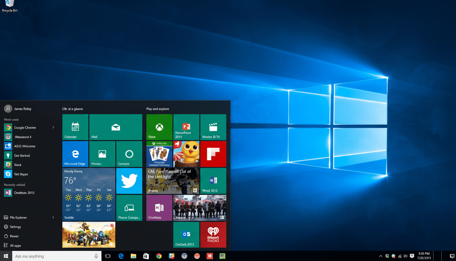The width and height of the screenshot is (456, 261).
Task: Expand the Google Chrome jump list arrow
Action: coord(53,127)
